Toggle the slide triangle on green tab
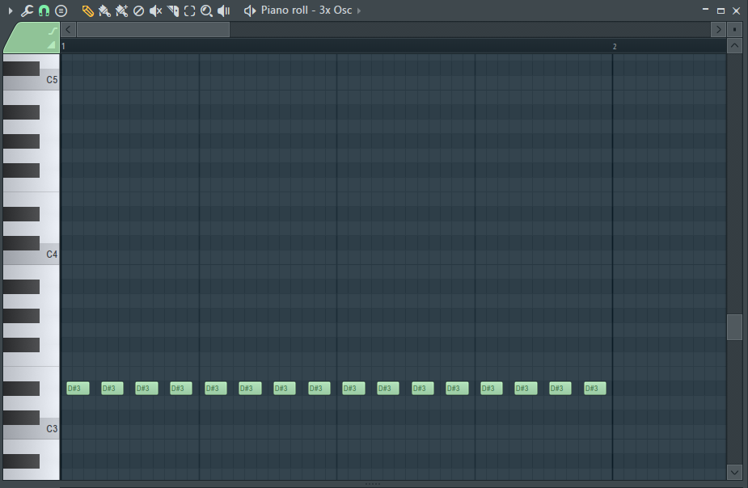 click(52, 44)
